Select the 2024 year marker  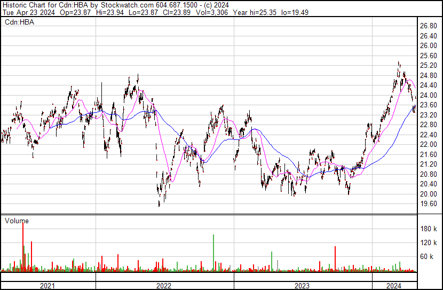(394, 285)
